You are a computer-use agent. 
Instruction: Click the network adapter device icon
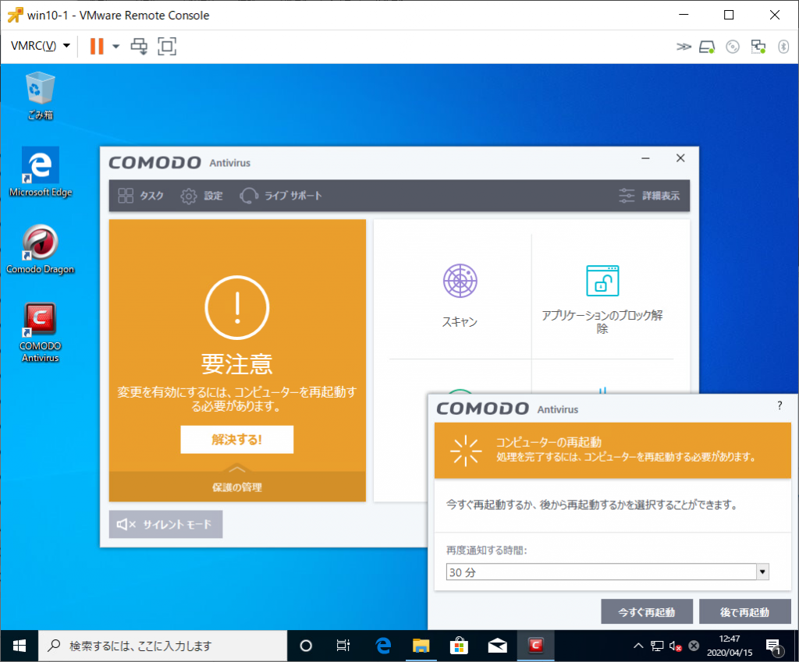click(758, 47)
